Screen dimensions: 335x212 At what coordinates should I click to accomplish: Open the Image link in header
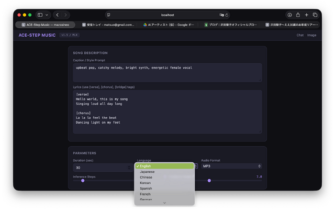pos(312,35)
